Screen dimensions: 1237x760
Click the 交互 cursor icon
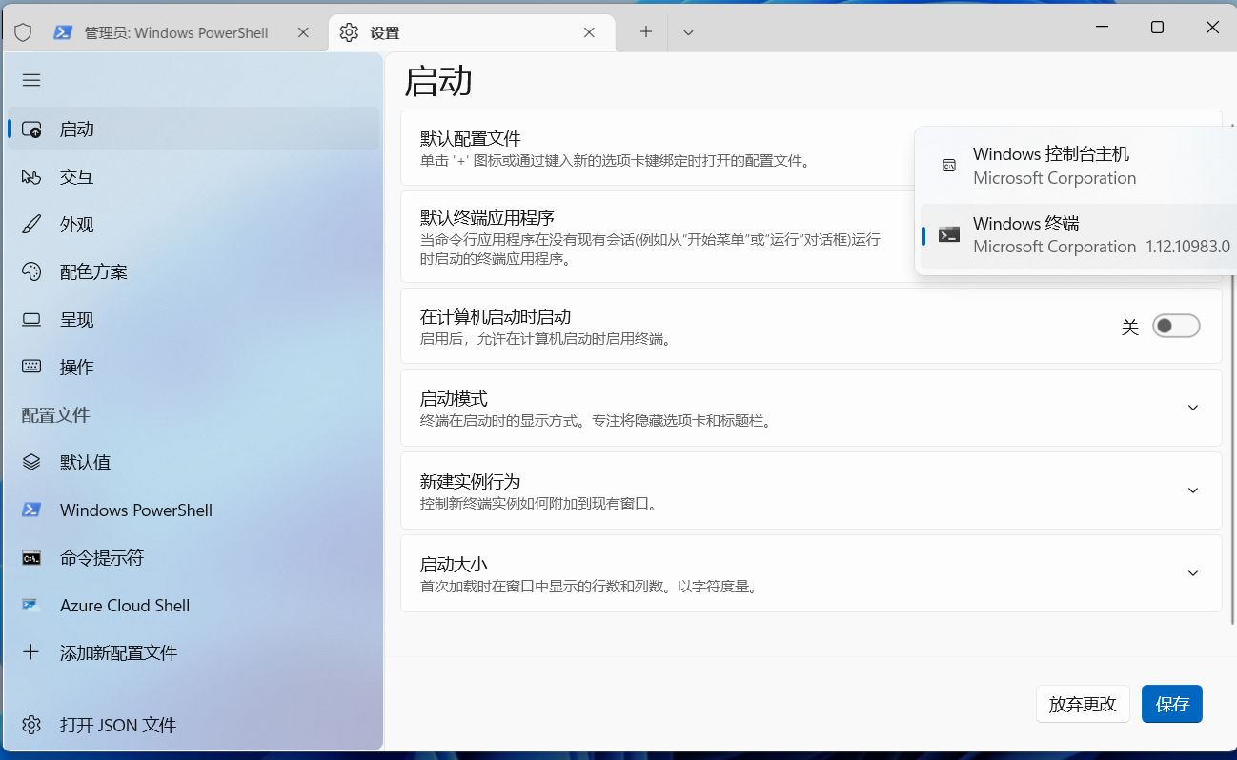point(31,177)
